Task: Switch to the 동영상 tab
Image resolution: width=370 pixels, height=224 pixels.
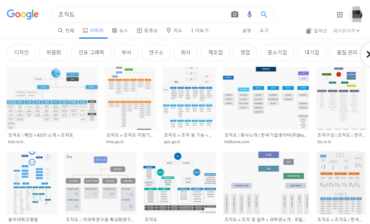Action: click(x=147, y=30)
